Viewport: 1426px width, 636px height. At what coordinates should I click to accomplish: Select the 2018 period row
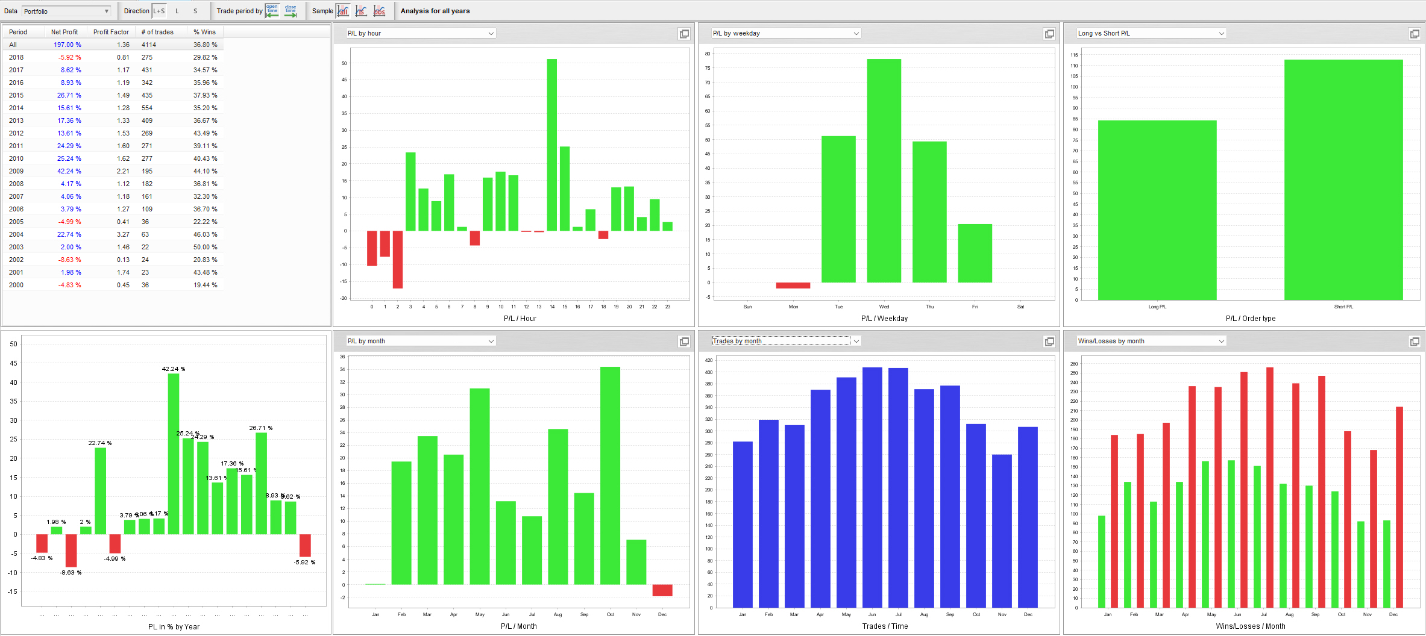click(113, 57)
